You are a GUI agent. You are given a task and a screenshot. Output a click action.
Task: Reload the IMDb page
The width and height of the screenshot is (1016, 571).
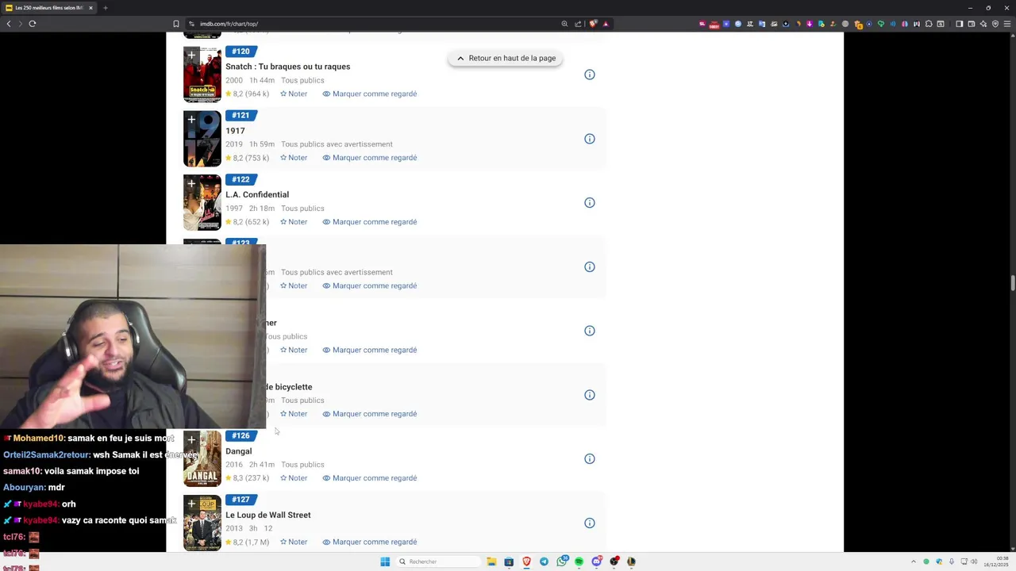click(33, 24)
